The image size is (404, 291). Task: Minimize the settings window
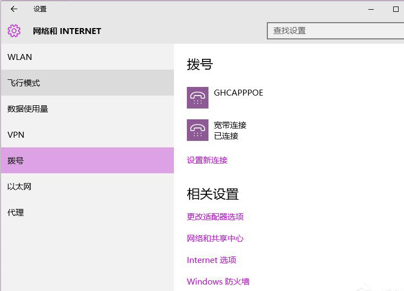click(x=371, y=9)
